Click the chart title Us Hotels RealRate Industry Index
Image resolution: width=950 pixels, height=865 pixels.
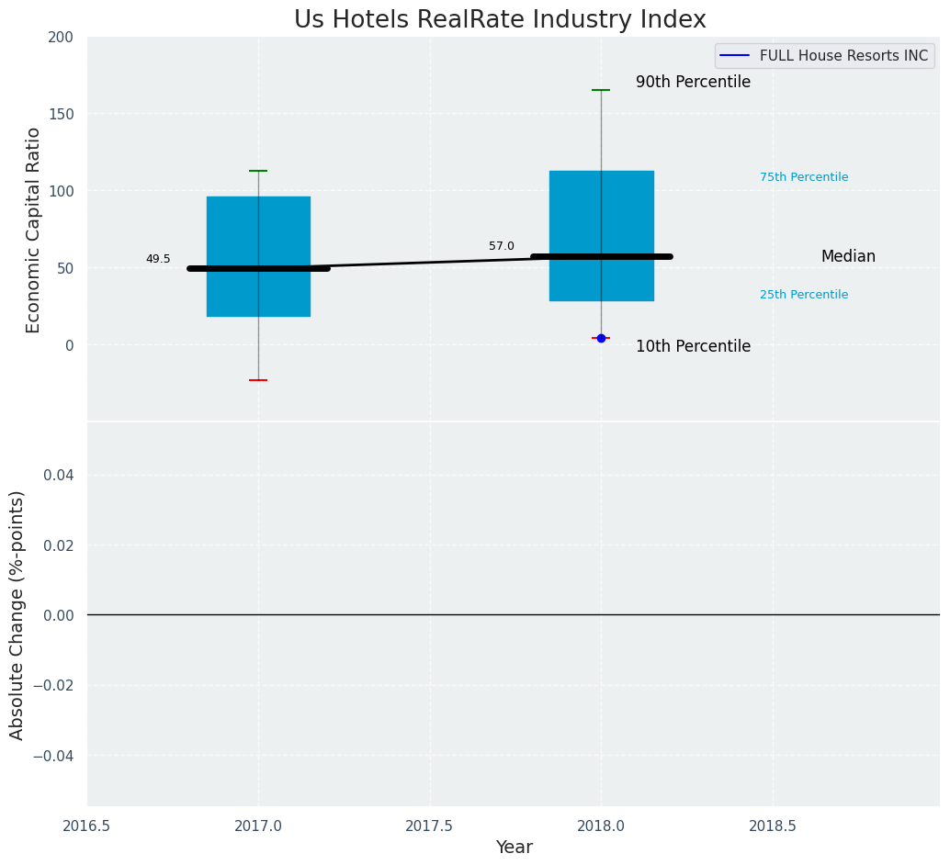point(500,18)
